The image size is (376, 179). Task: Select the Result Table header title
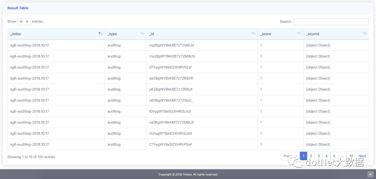(18, 8)
